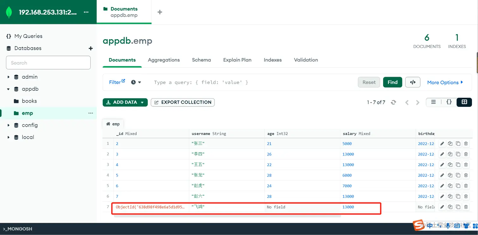Refresh the documents list
The height and width of the screenshot is (235, 478).
(394, 102)
